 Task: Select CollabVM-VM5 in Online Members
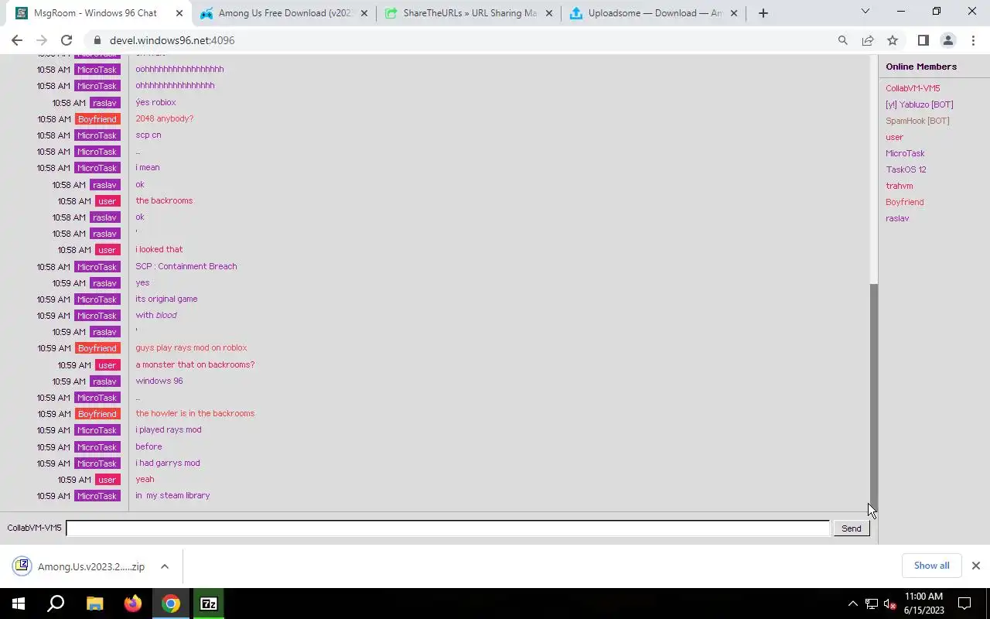tap(913, 88)
